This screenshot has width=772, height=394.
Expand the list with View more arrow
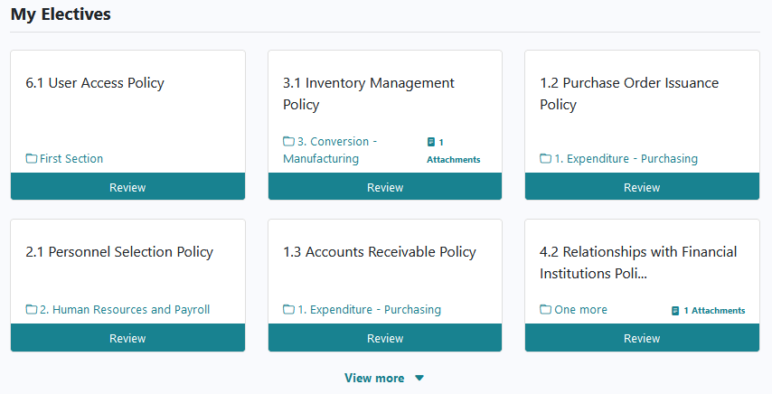click(419, 379)
